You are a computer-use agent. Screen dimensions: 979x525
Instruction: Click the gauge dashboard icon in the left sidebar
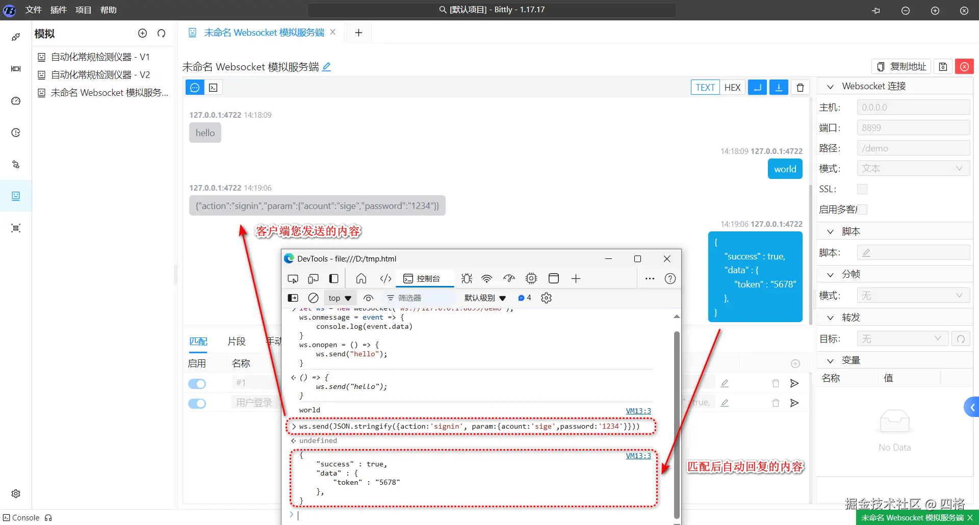click(x=16, y=101)
